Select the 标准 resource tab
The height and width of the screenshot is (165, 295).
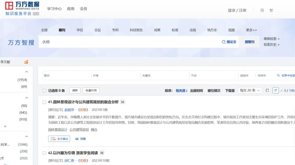click(x=175, y=30)
